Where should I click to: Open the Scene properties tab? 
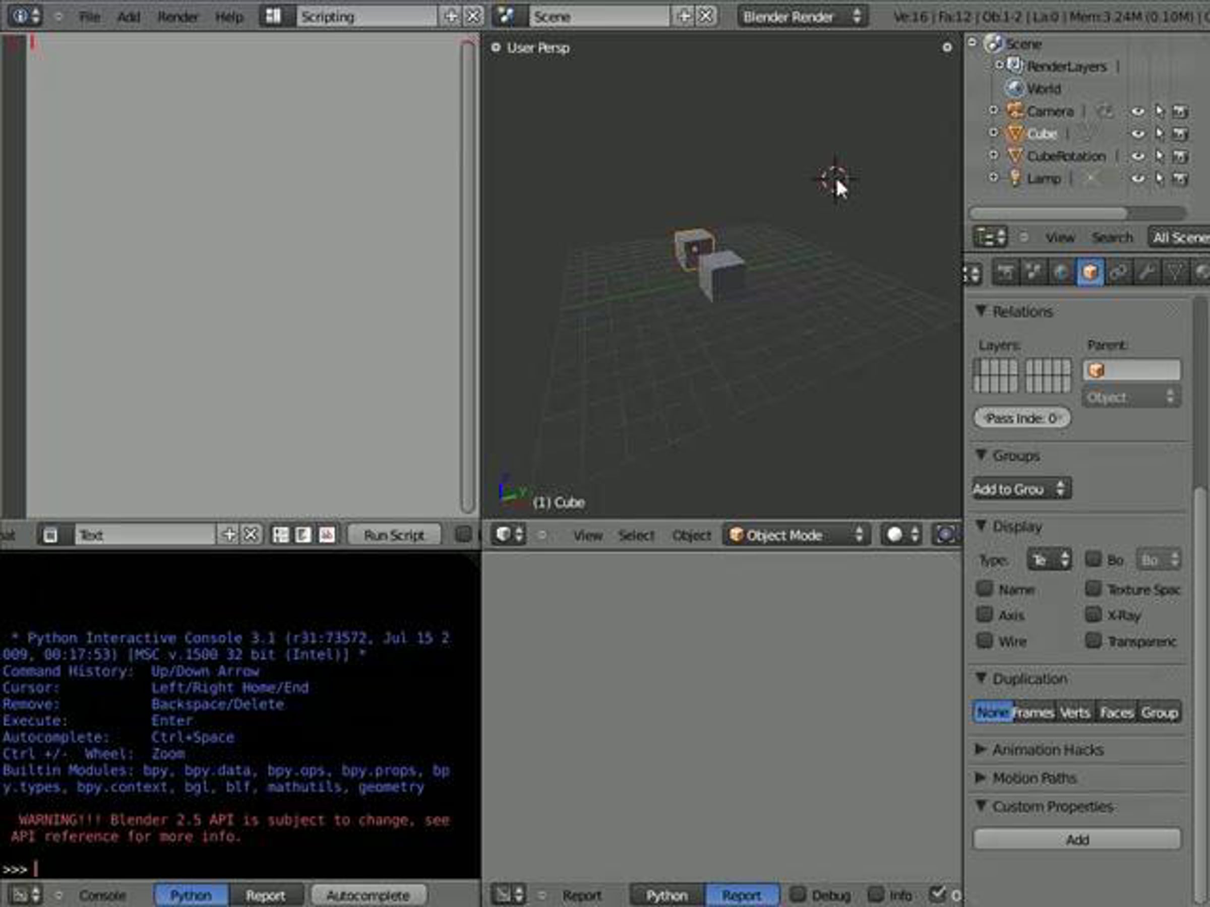[1034, 272]
